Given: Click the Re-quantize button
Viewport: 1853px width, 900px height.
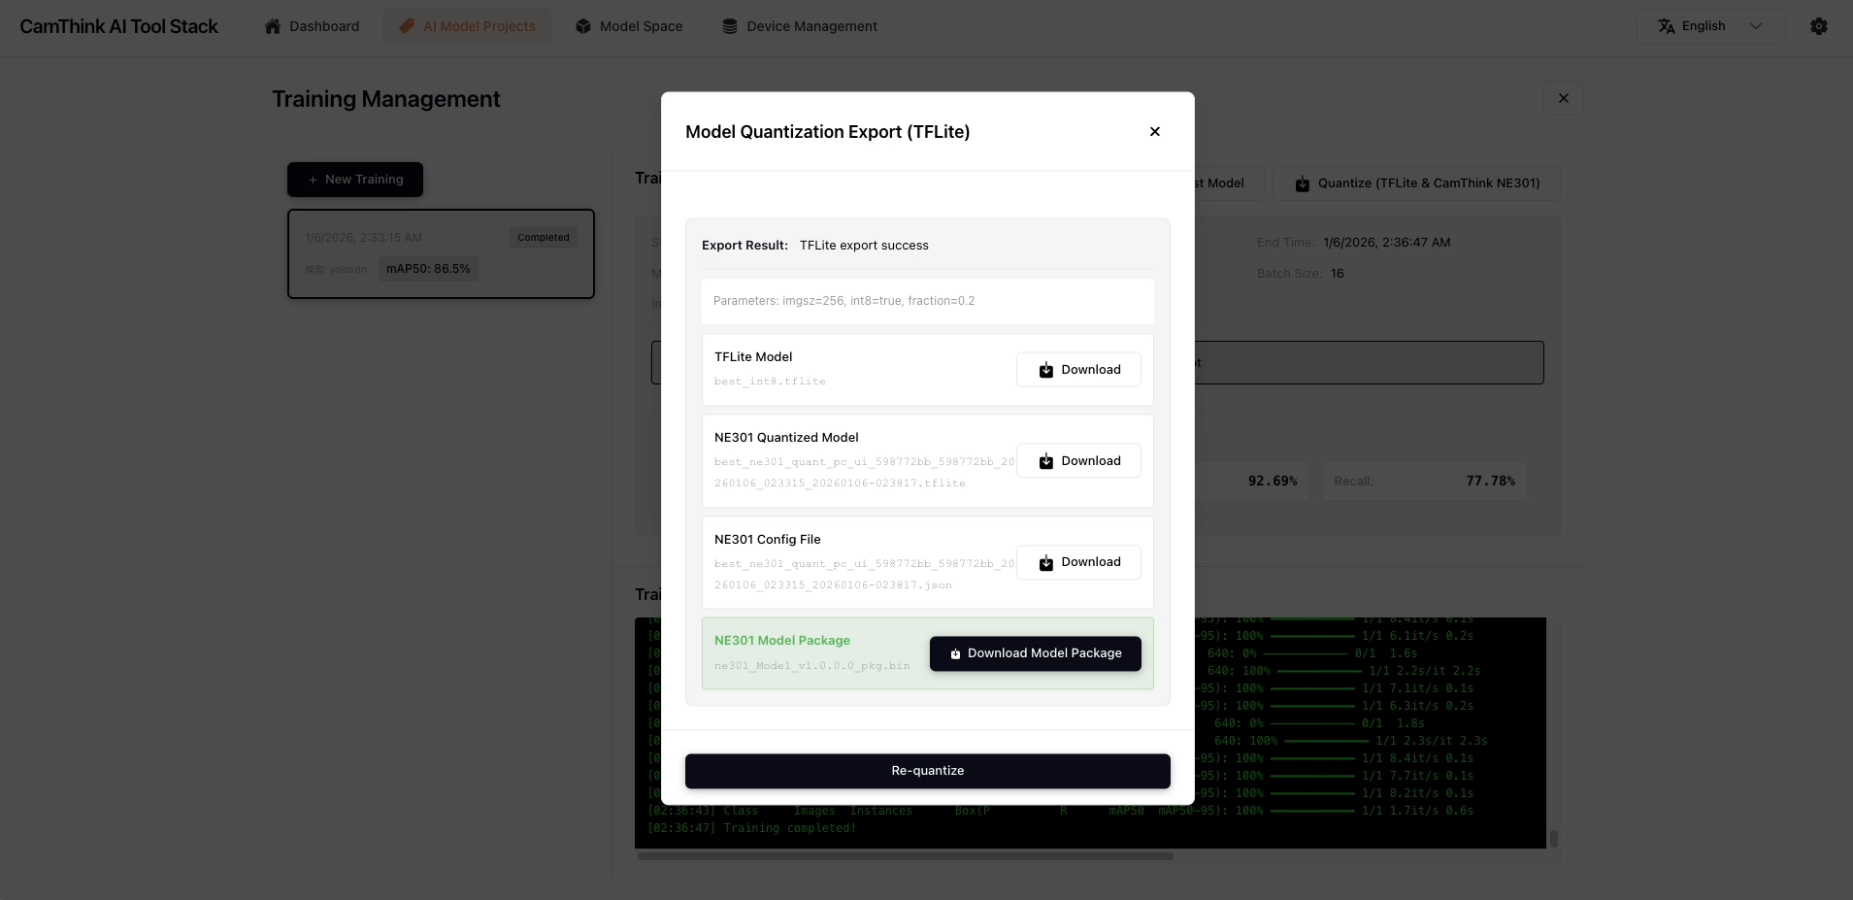Looking at the screenshot, I should pyautogui.click(x=927, y=771).
